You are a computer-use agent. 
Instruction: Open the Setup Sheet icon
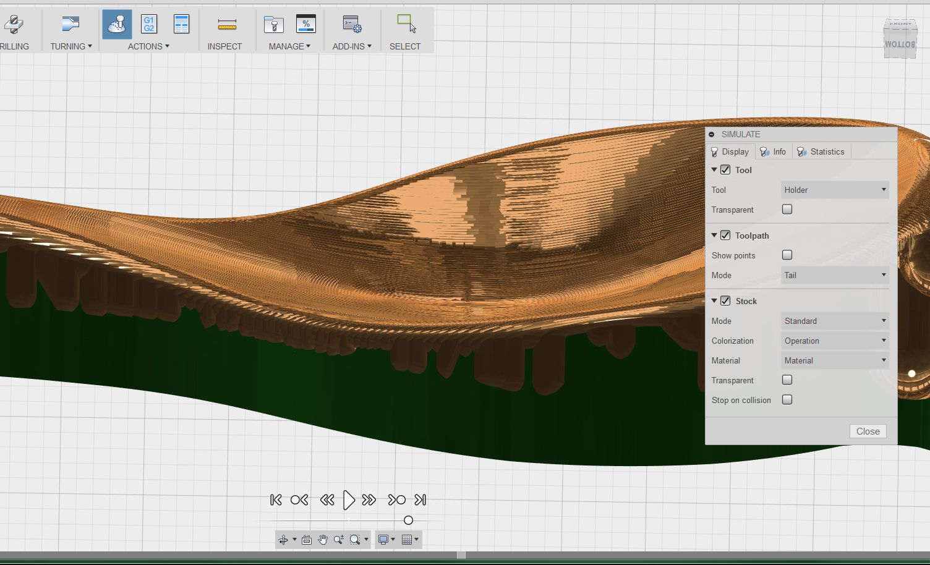[181, 25]
